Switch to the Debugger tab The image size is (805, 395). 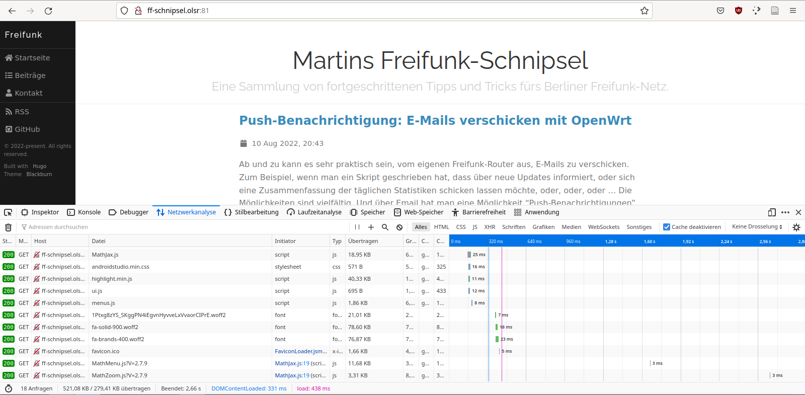click(x=128, y=212)
